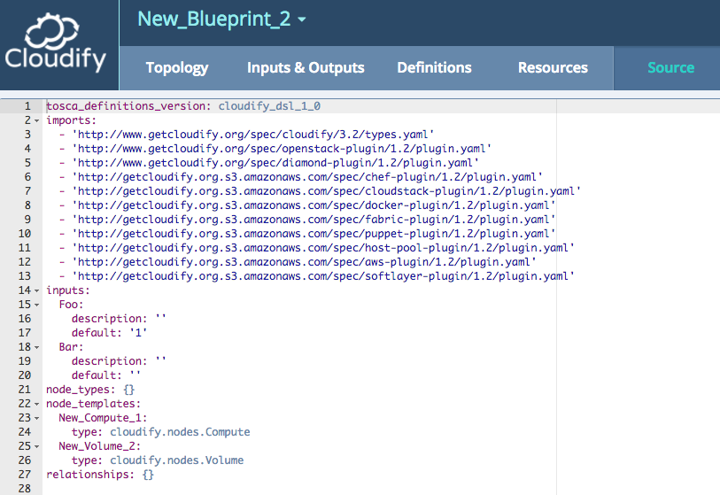720x495 pixels.
Task: Click the host-pool-plugin import URL
Action: tap(323, 248)
